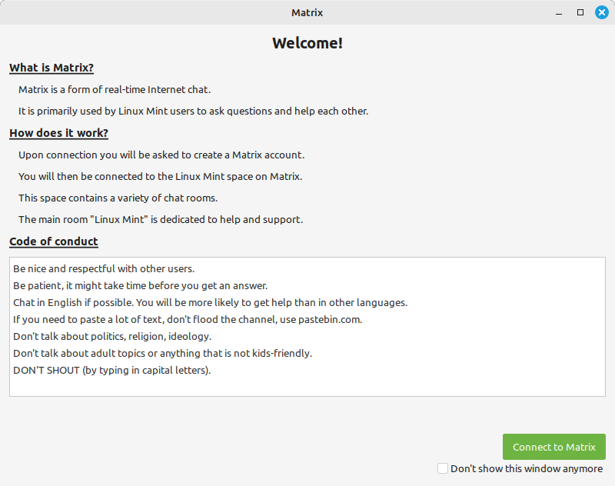
Task: Select the What is Matrix? heading
Action: [52, 68]
